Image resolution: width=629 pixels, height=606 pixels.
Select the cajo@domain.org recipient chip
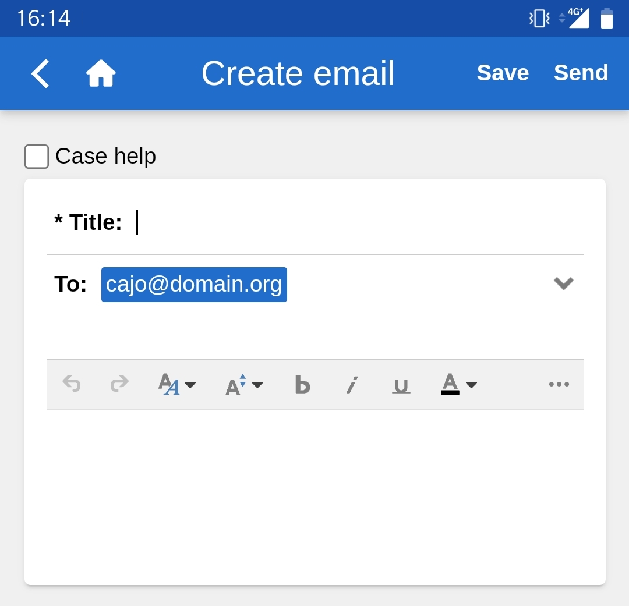(x=194, y=285)
